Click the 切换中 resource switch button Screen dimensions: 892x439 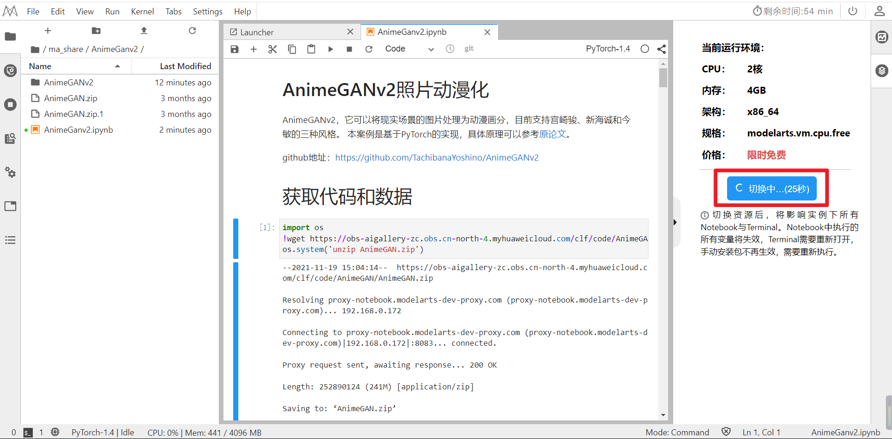click(772, 188)
